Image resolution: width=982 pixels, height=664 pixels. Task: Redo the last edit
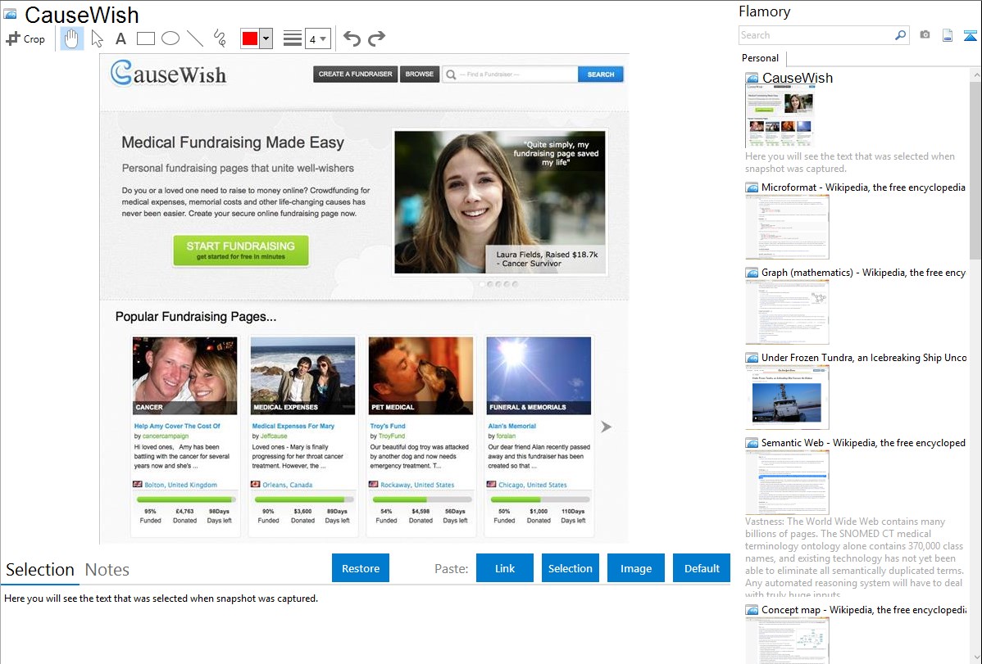click(376, 38)
